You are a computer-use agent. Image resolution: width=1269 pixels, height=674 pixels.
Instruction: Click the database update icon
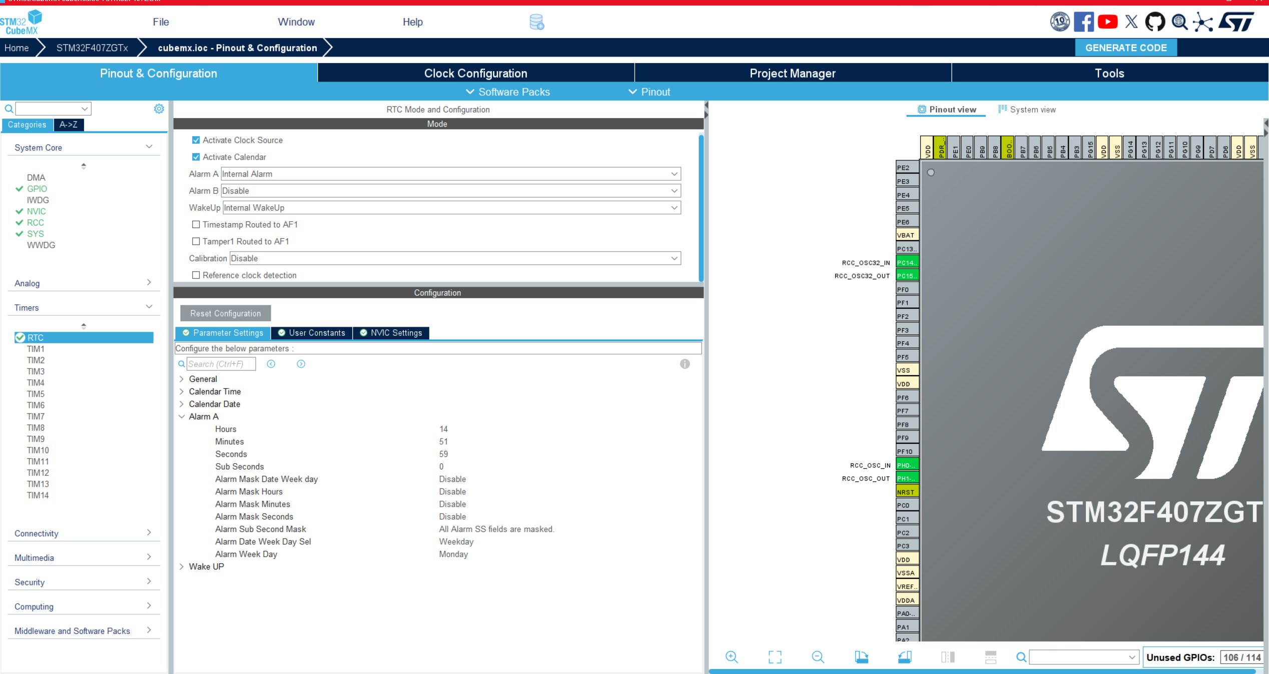(x=536, y=22)
